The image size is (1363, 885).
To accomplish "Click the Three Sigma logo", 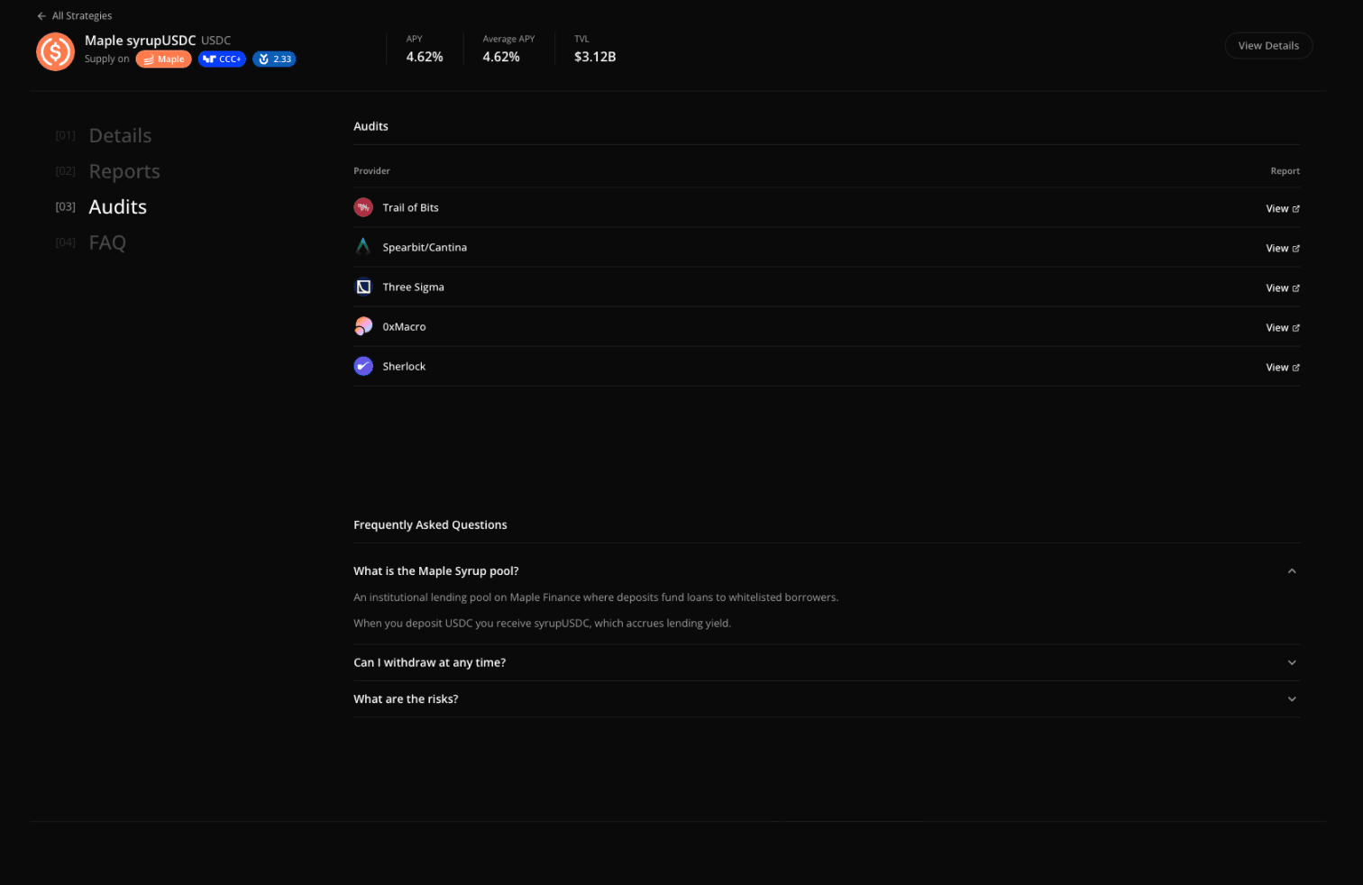I will tap(363, 287).
